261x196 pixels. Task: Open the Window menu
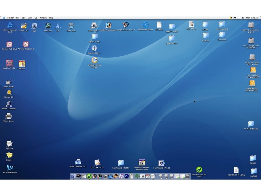point(43,18)
